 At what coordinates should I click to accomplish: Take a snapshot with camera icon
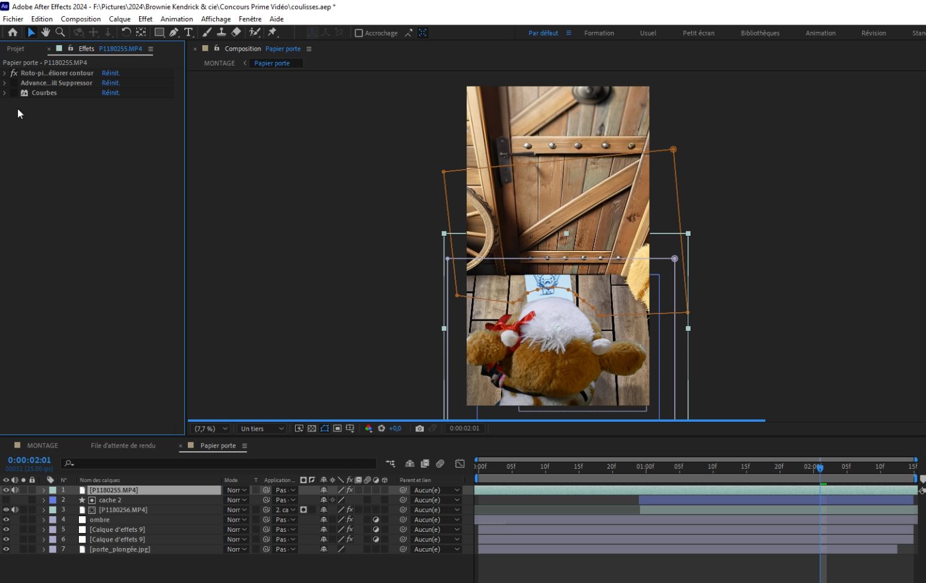pyautogui.click(x=420, y=428)
